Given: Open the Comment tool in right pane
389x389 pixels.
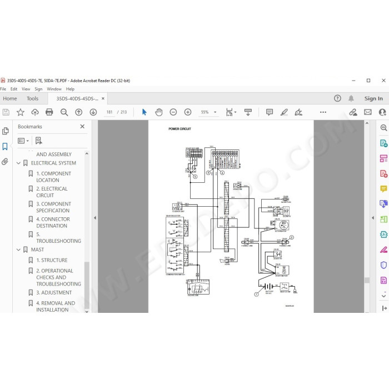Looking at the screenshot, I should (x=383, y=188).
